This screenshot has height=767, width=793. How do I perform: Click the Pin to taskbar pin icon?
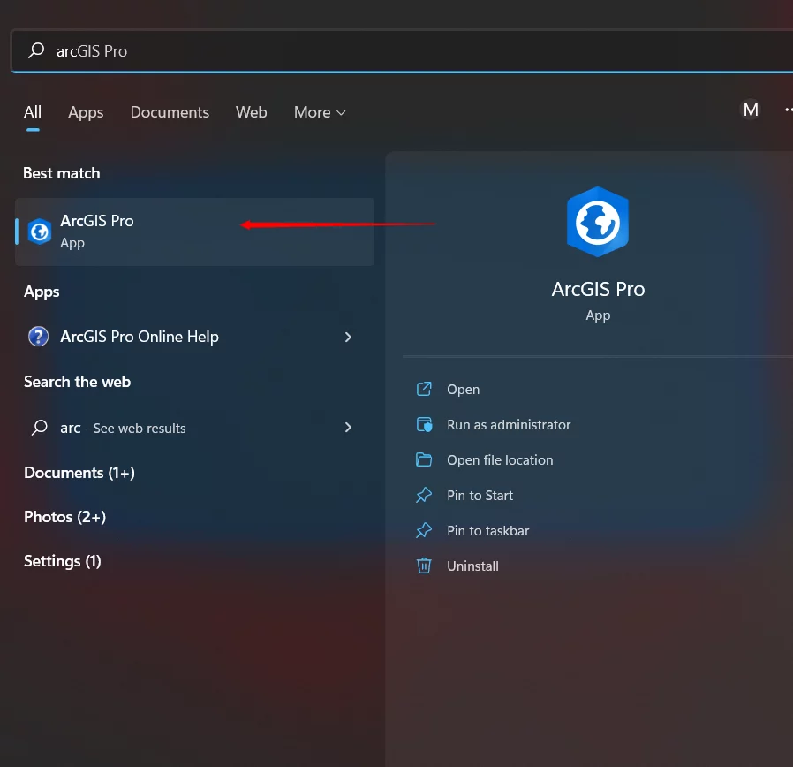pos(424,530)
